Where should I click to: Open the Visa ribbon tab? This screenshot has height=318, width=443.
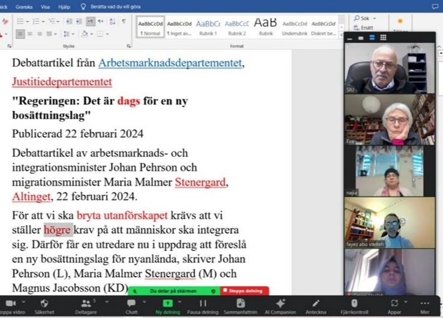pyautogui.click(x=45, y=7)
